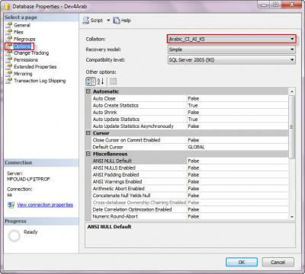Open the Extended Properties page
The height and width of the screenshot is (274, 305).
[x=35, y=67]
